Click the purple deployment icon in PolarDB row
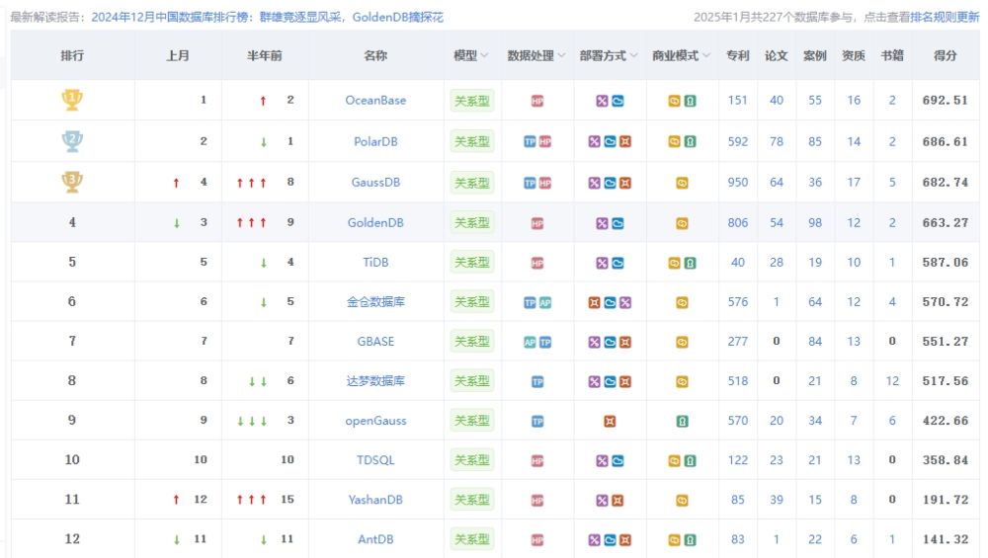The image size is (988, 558). point(594,141)
